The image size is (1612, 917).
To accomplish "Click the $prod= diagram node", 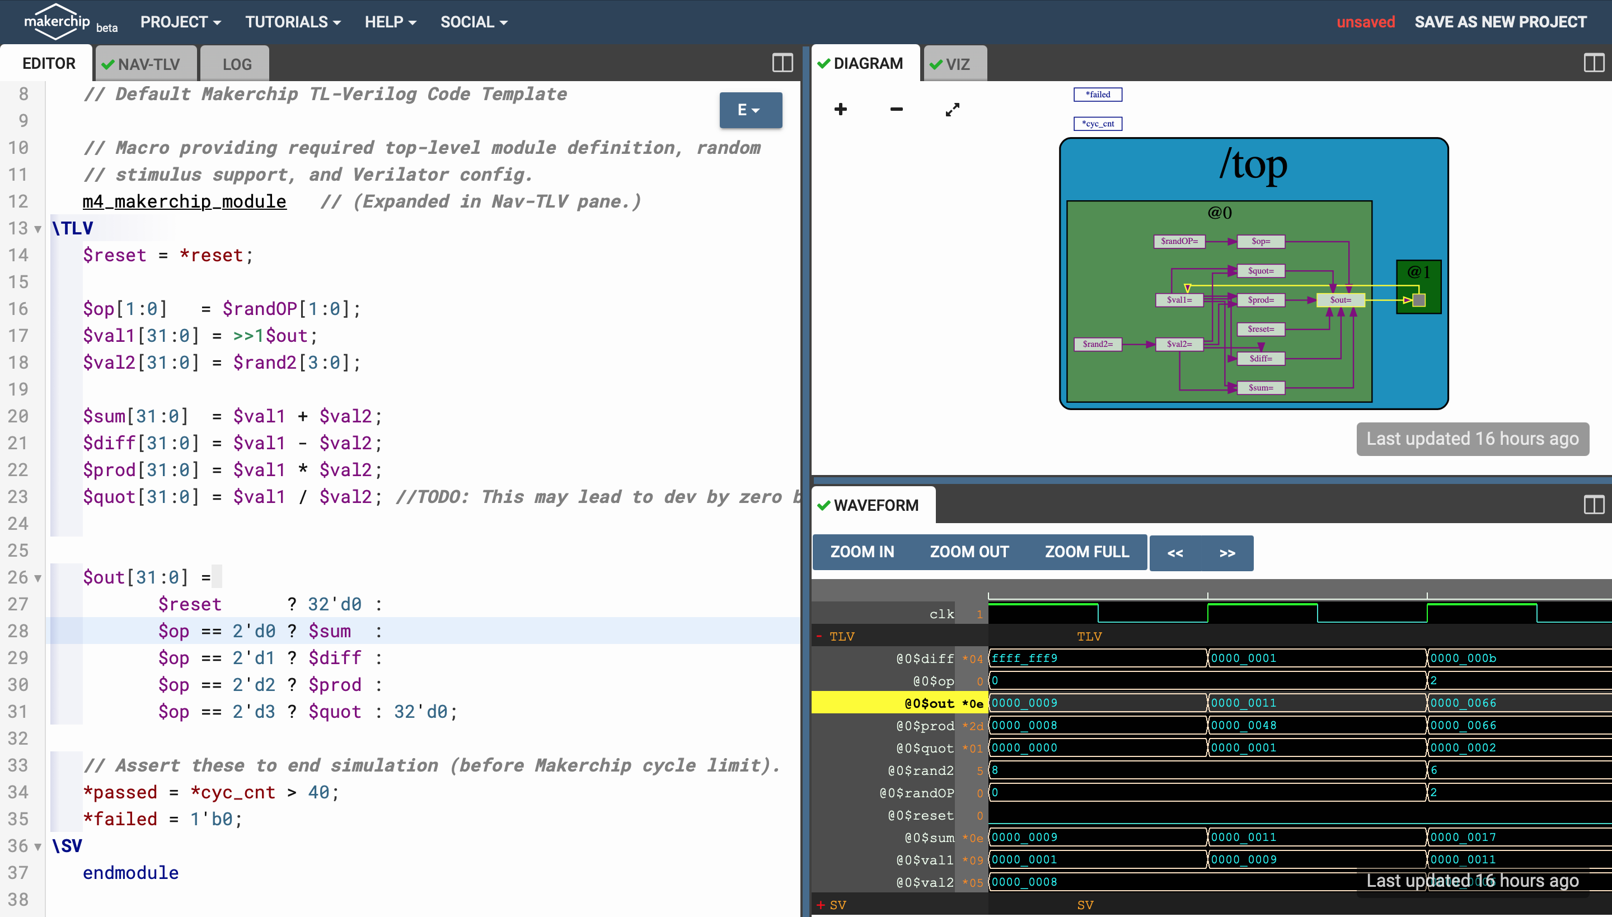I will (1260, 300).
